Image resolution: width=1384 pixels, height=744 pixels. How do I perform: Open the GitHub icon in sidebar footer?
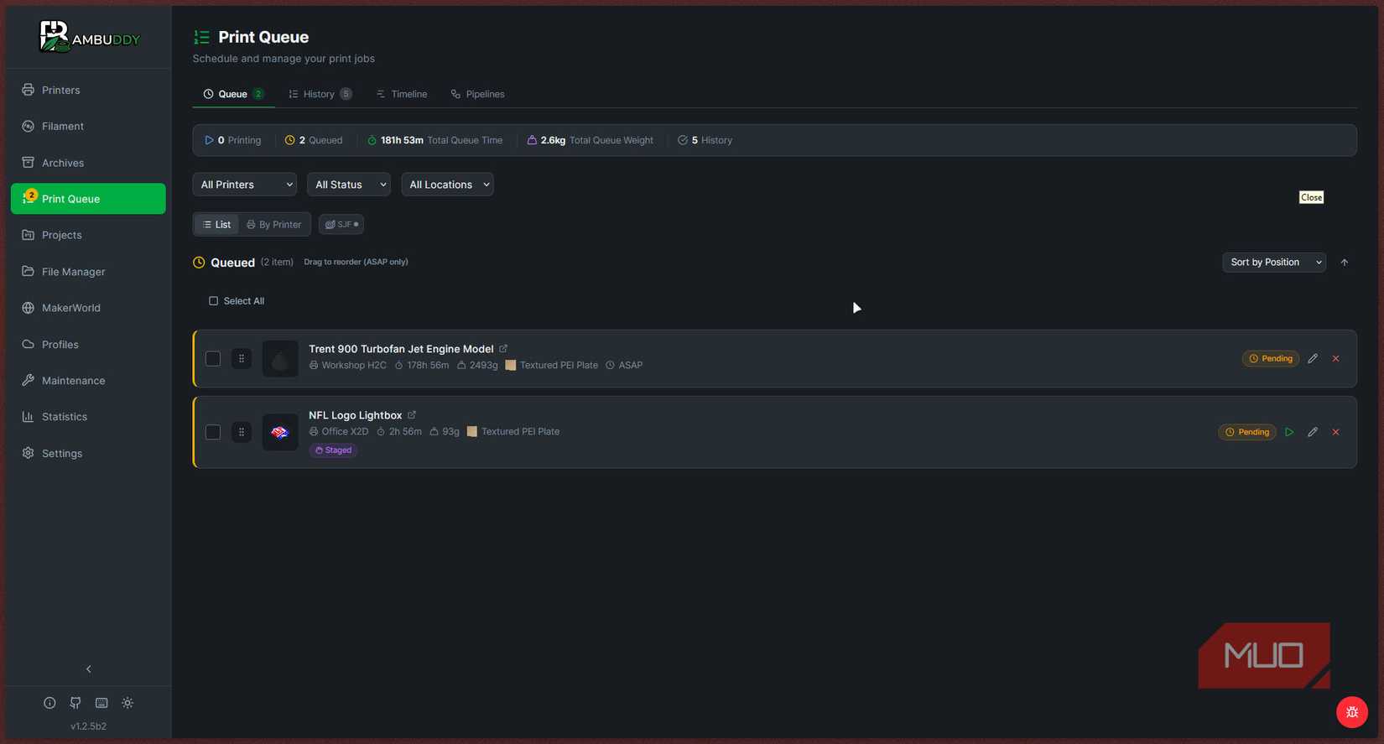(x=75, y=703)
